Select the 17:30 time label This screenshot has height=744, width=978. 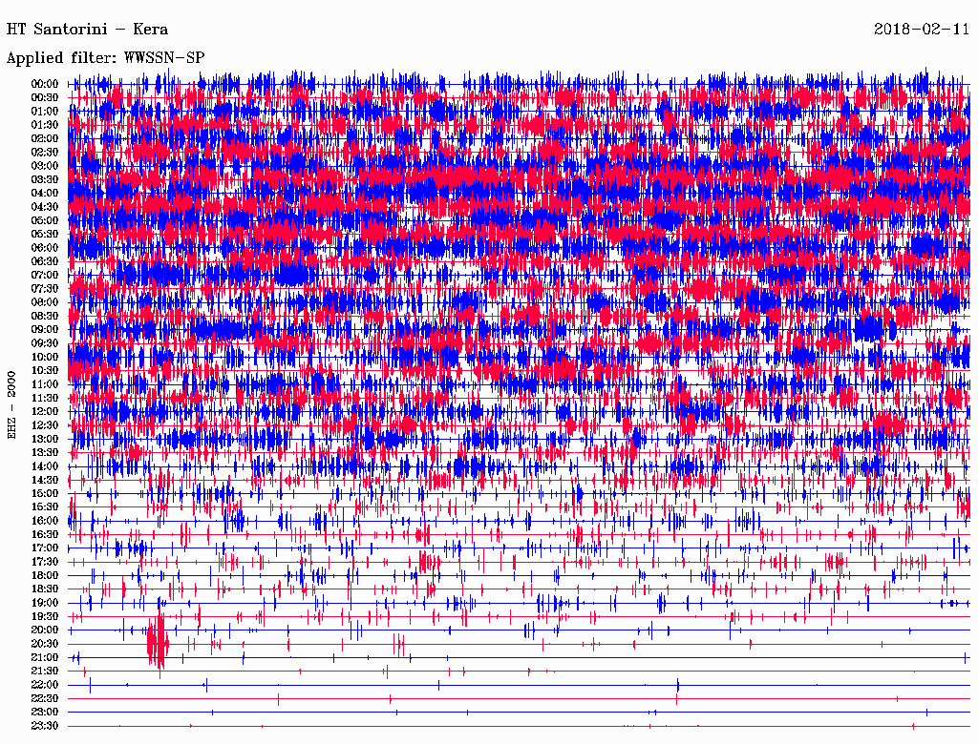tap(44, 562)
